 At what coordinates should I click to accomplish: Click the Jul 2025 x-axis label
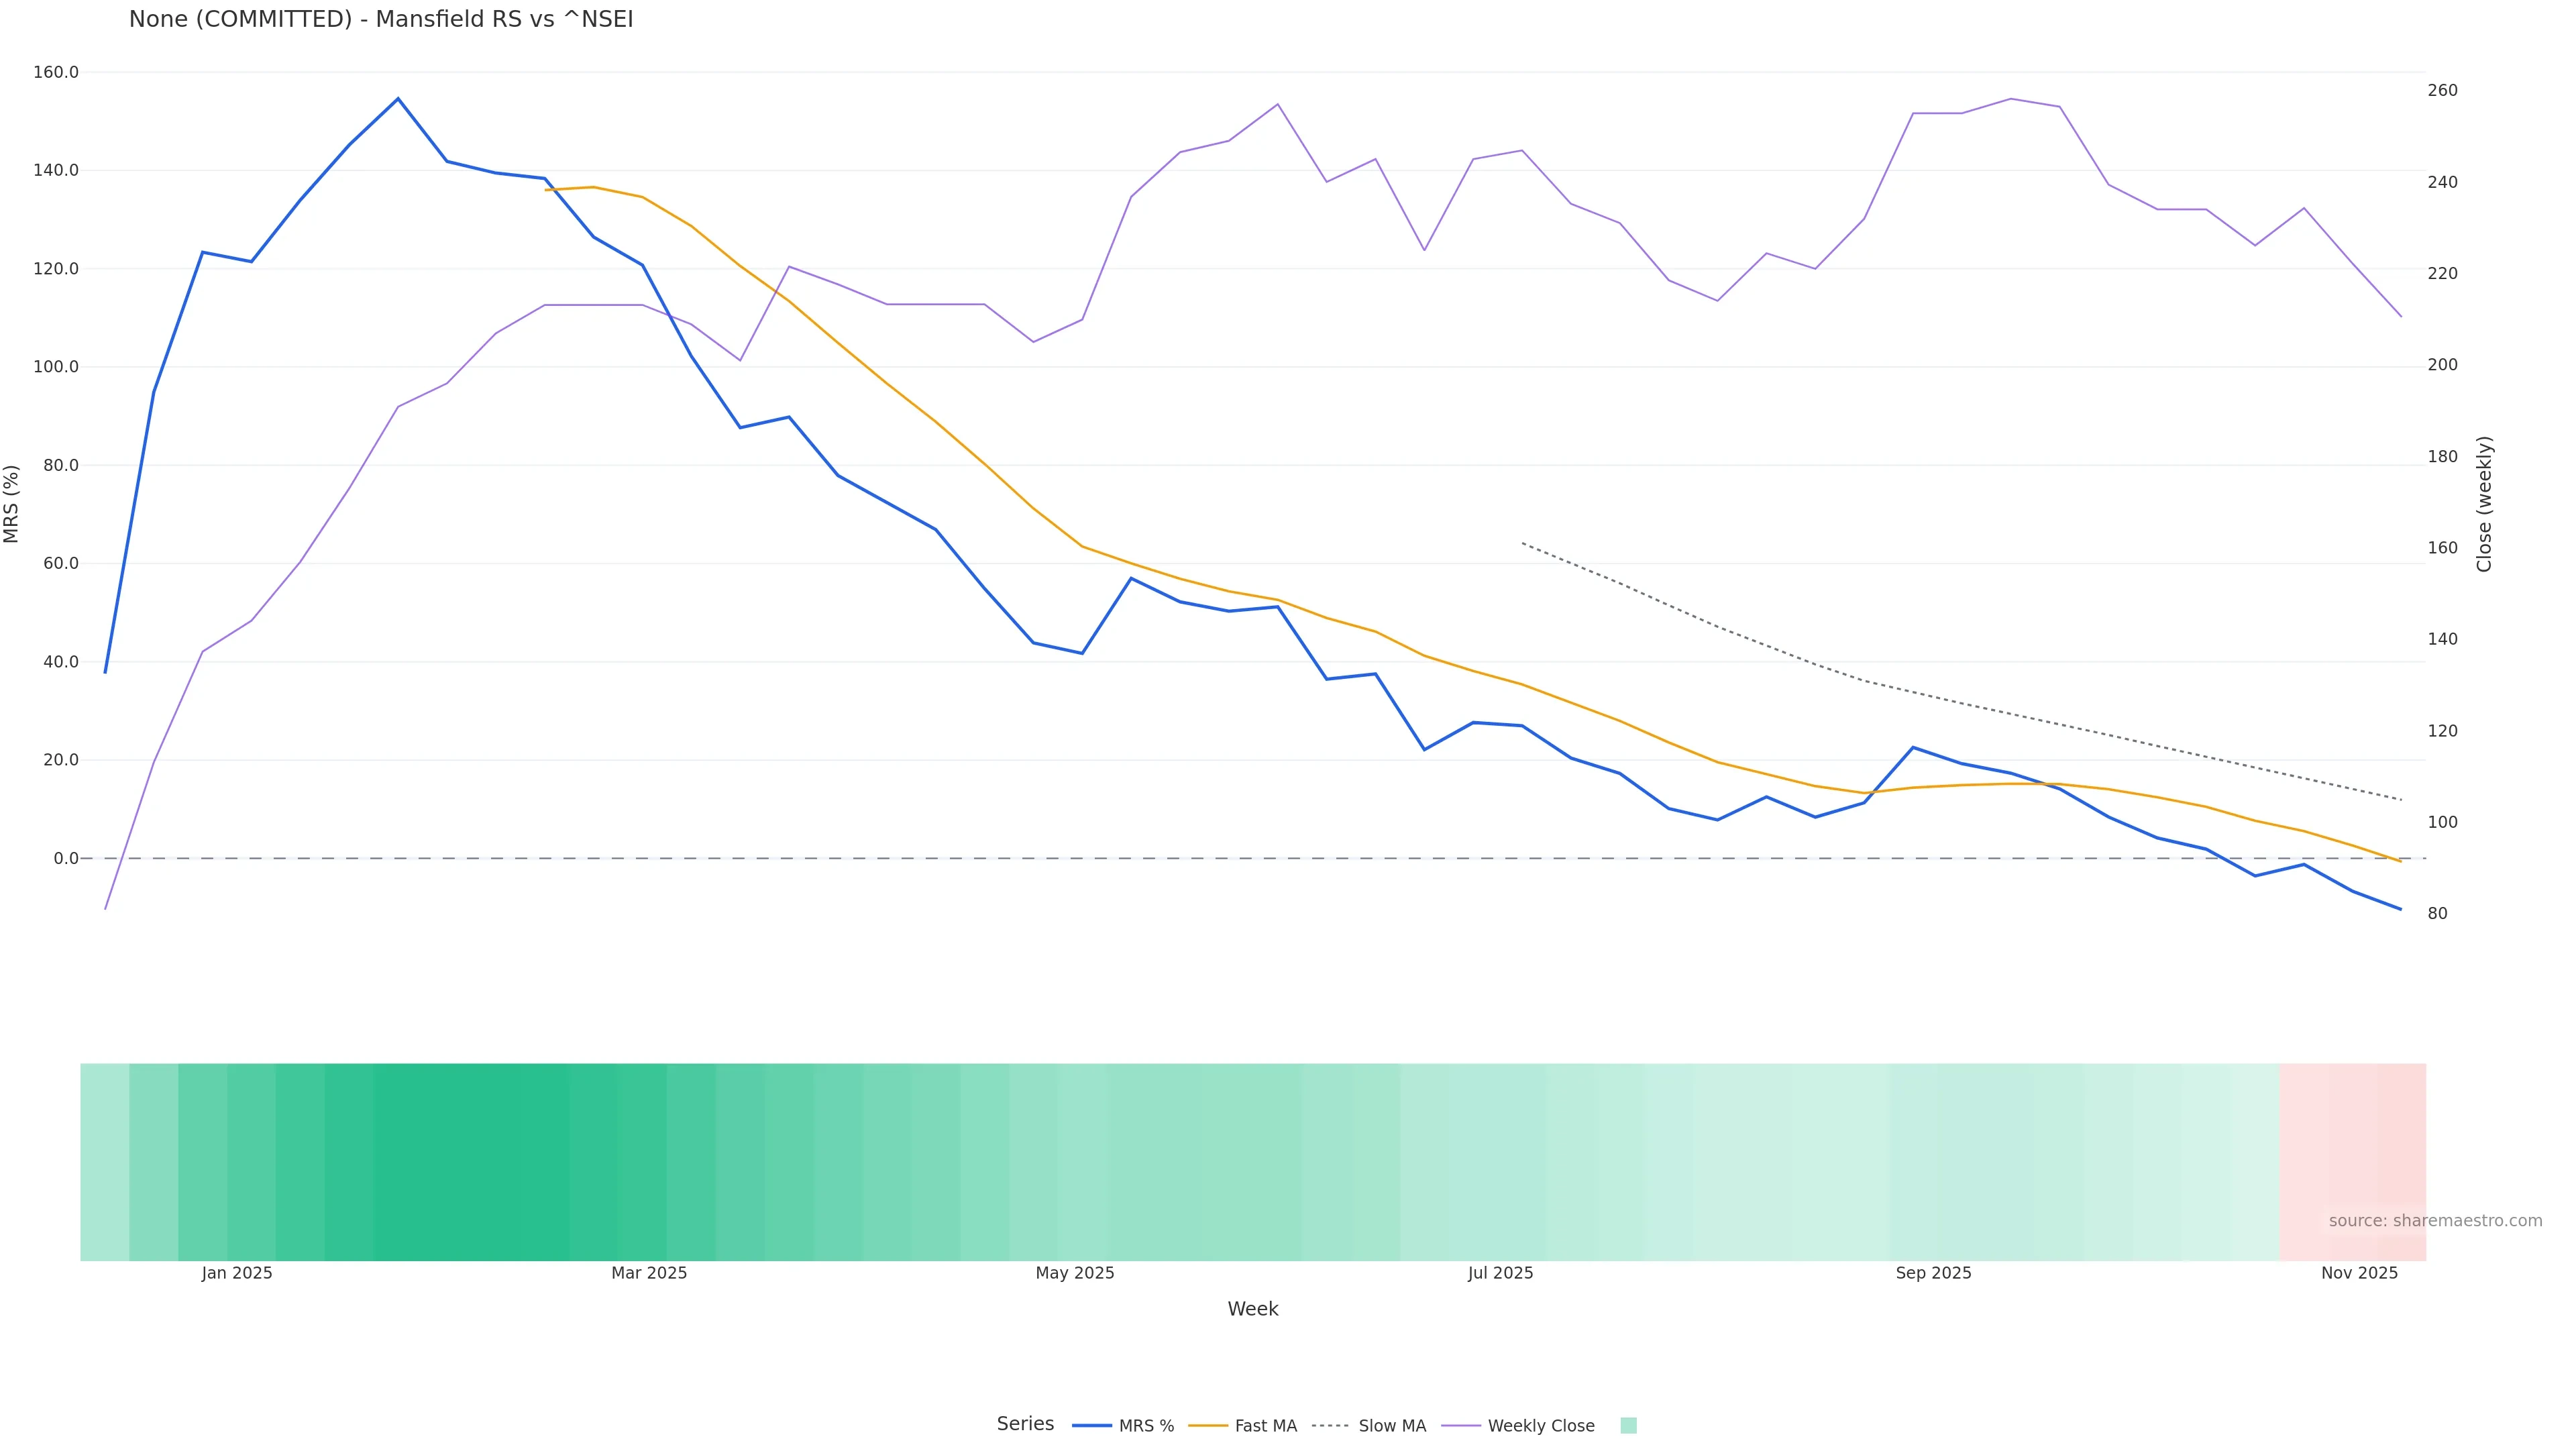(1500, 1273)
